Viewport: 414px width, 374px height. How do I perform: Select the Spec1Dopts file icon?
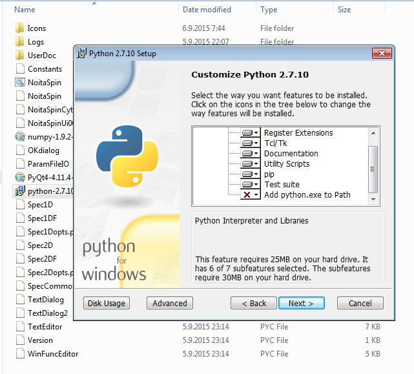click(20, 232)
